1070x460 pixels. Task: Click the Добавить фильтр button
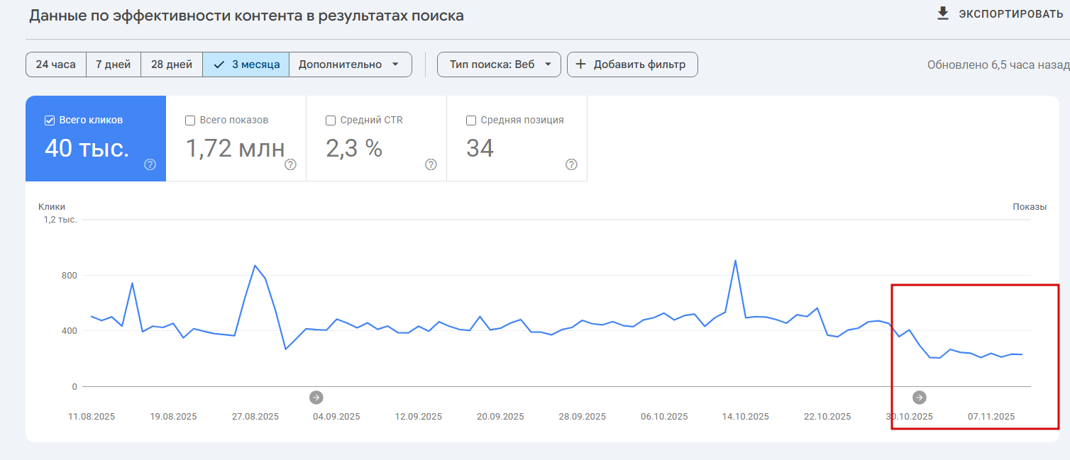(632, 64)
